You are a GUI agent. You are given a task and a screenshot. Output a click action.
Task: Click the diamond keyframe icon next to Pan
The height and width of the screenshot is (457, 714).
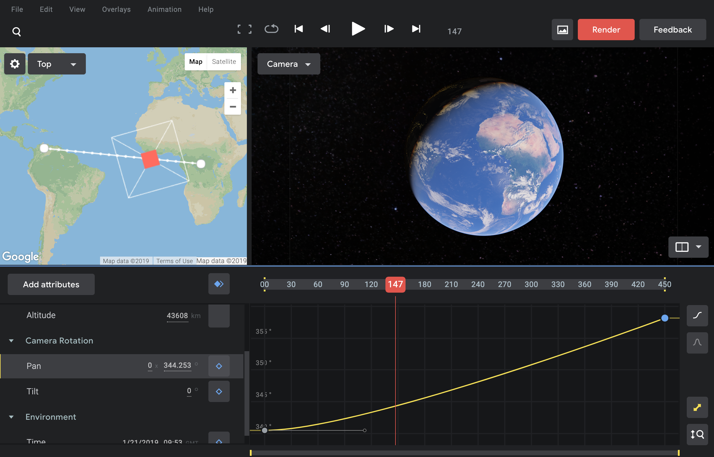pyautogui.click(x=218, y=365)
